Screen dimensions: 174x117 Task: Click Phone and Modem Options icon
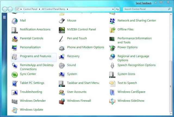point(62,48)
